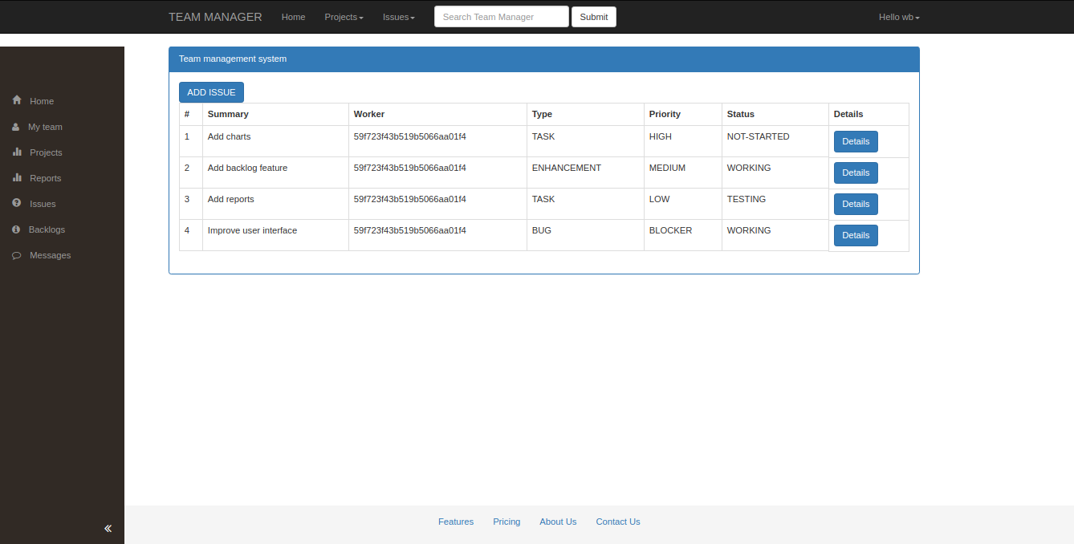Go to Home in top navbar

pos(293,17)
